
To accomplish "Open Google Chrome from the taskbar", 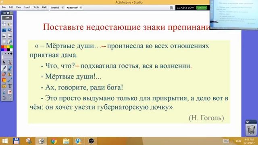I will [54, 141].
